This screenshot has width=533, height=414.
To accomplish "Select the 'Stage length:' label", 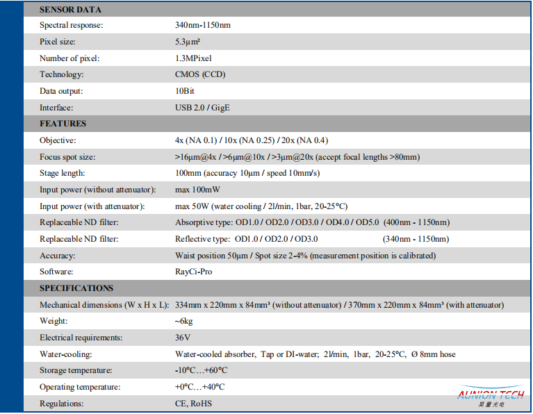I will (63, 174).
